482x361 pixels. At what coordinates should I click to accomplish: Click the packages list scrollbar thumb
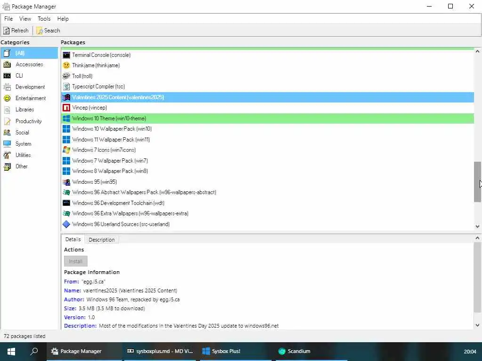pos(477,182)
